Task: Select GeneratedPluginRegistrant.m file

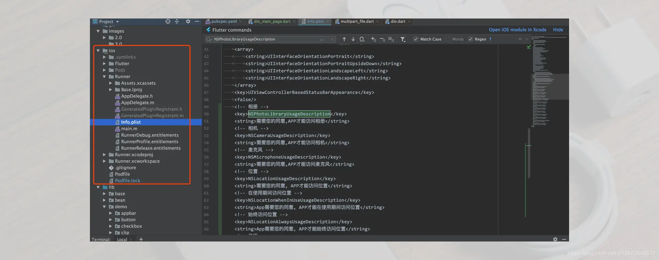Action: (x=152, y=116)
